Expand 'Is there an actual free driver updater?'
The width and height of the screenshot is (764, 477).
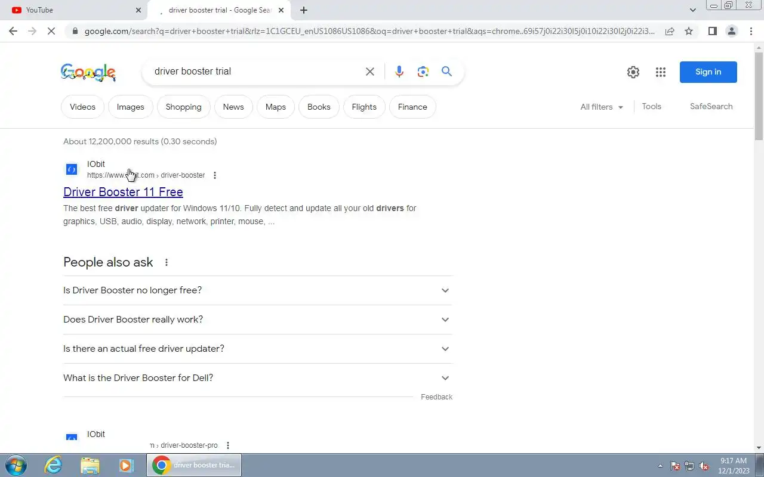pyautogui.click(x=258, y=349)
